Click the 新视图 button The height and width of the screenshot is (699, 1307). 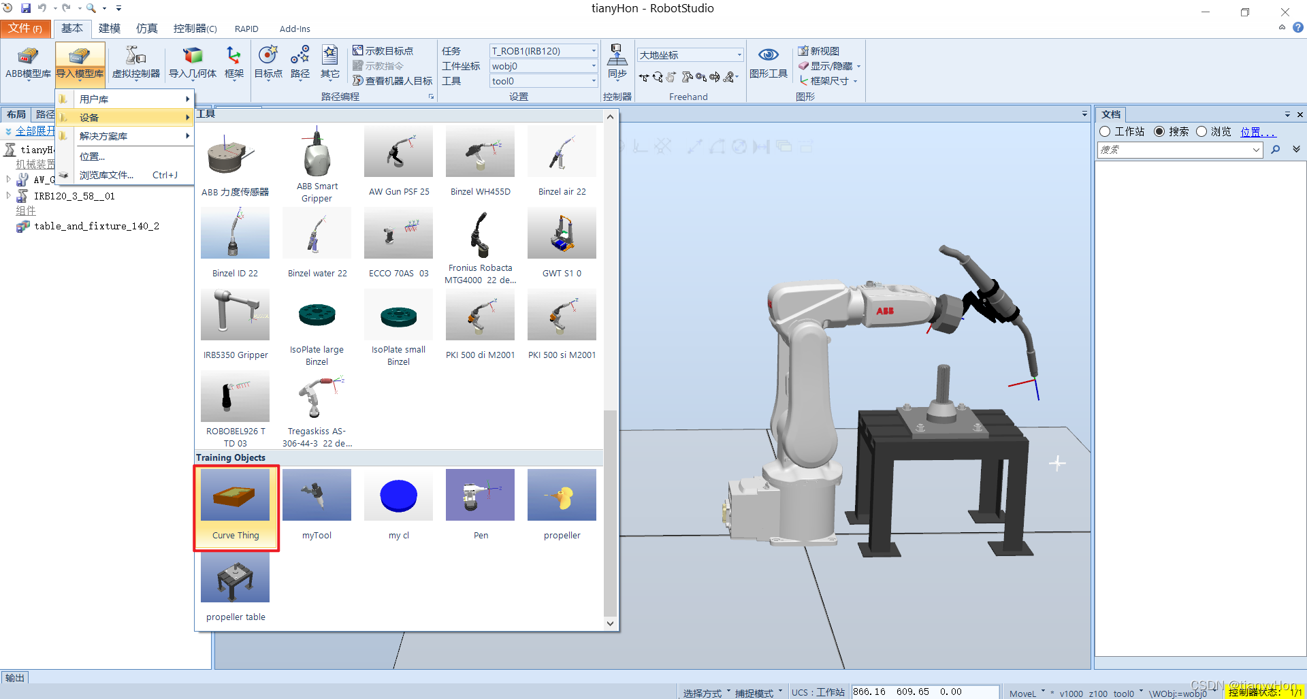pos(818,51)
